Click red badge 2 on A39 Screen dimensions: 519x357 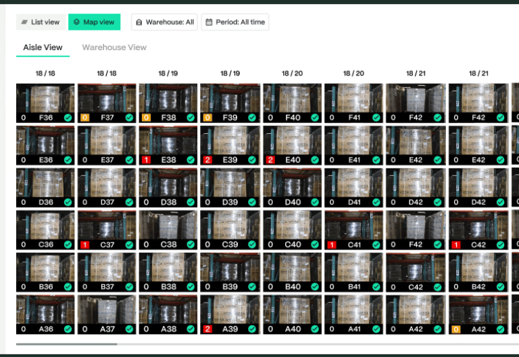[x=207, y=329]
